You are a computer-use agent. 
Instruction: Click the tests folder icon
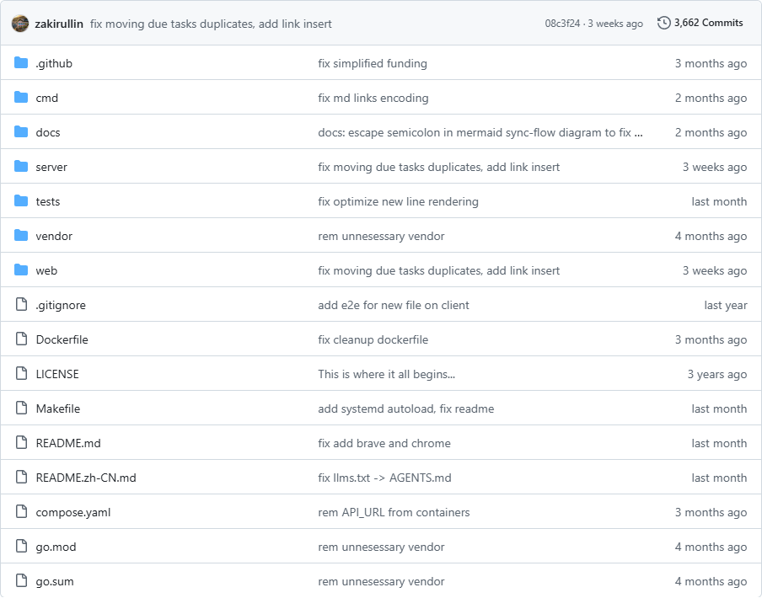(x=21, y=201)
